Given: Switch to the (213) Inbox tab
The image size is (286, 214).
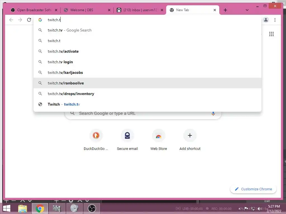Looking at the screenshot, I should tap(140, 10).
